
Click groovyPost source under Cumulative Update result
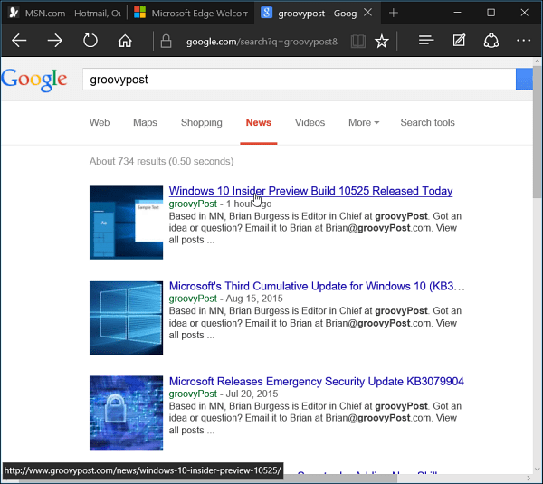click(x=193, y=299)
